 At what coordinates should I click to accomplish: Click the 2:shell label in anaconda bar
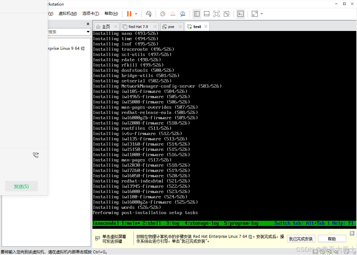(x=152, y=223)
